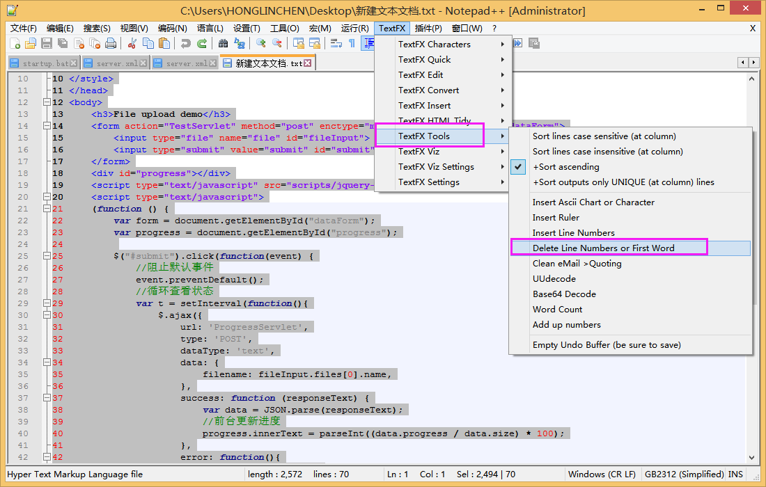Click Windows (CR LF) in status bar

(602, 474)
